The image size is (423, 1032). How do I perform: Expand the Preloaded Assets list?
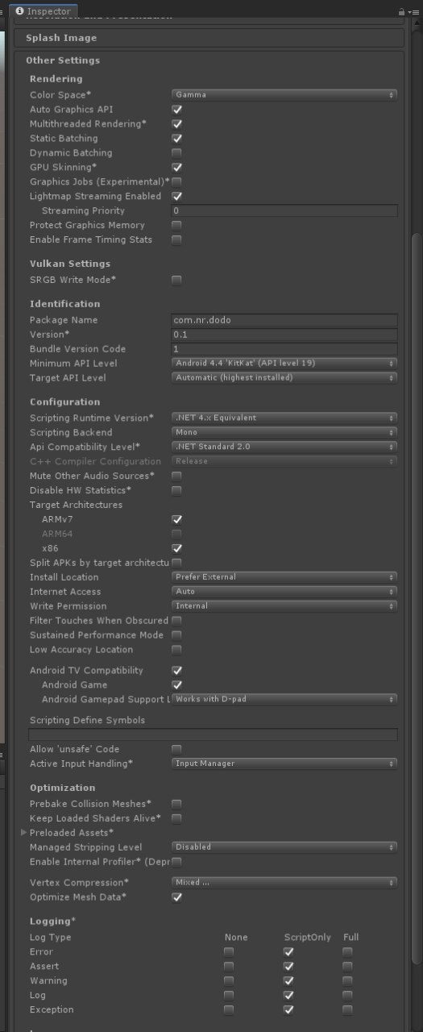pyautogui.click(x=25, y=833)
